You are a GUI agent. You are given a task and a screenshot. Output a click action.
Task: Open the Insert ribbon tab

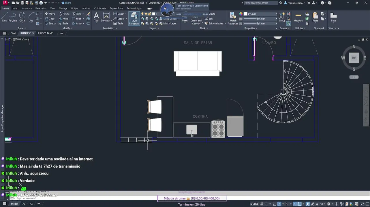point(16,8)
